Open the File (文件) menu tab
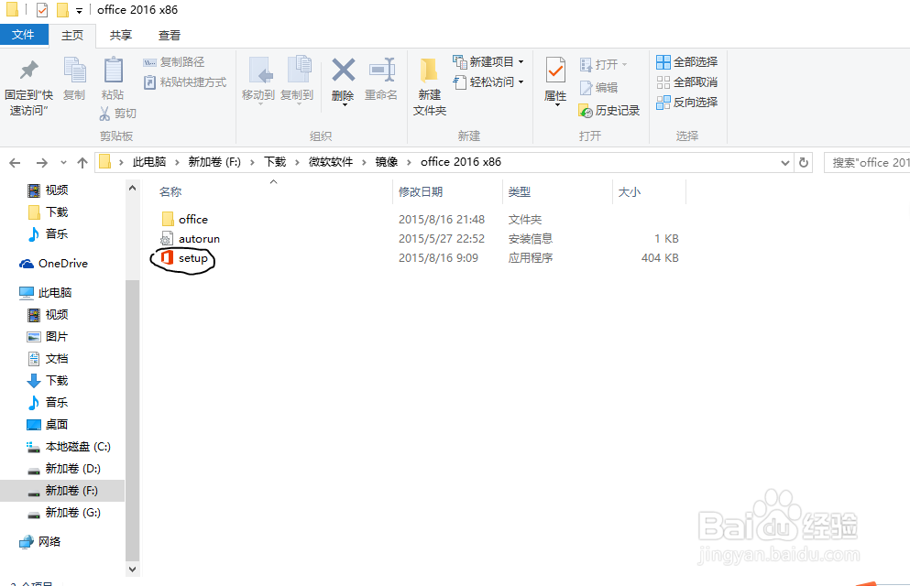Screen dimensions: 910x586 [x=23, y=35]
